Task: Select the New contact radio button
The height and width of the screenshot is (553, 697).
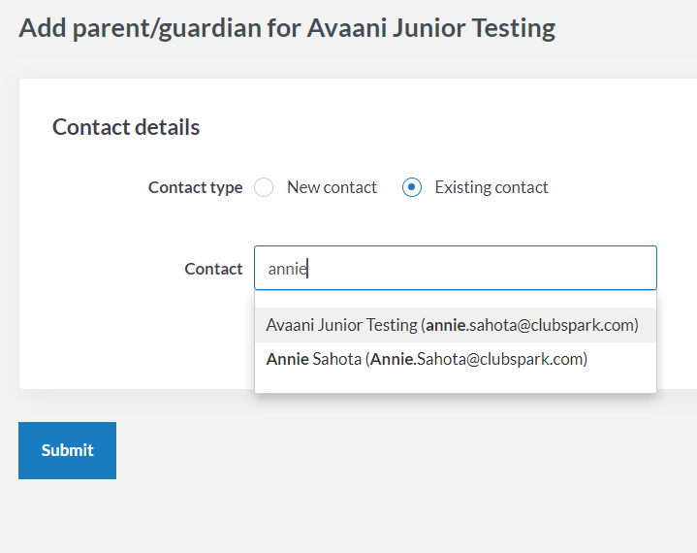Action: click(264, 188)
